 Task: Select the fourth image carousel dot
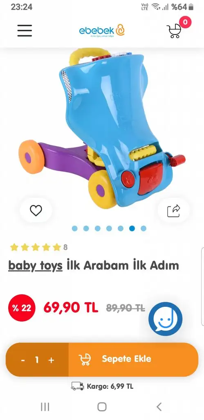pos(109,228)
